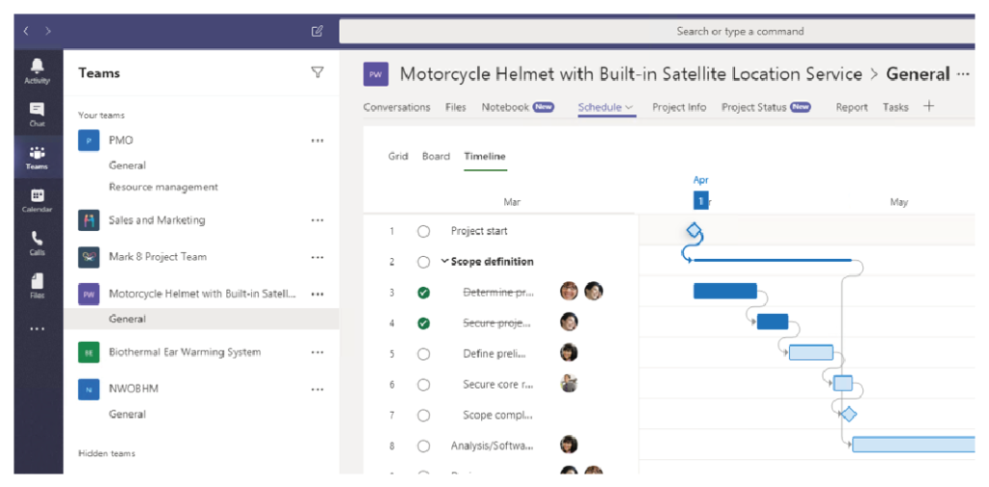
Task: Mark Secure core r... task complete
Action: [423, 385]
